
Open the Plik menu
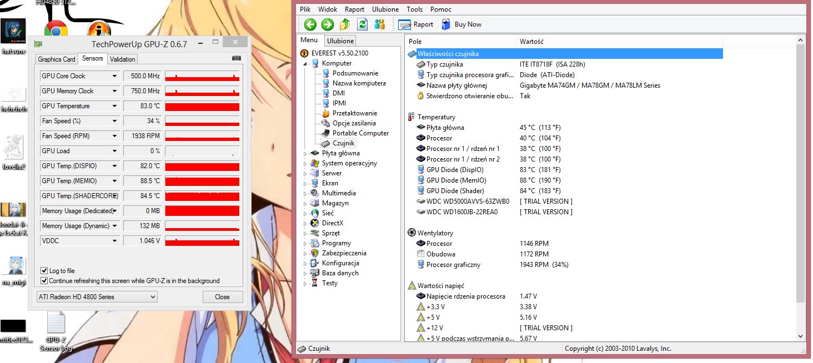tap(305, 9)
